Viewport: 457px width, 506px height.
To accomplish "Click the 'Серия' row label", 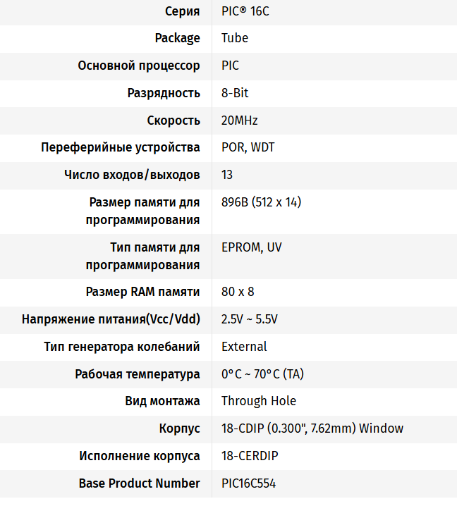I will click(183, 11).
